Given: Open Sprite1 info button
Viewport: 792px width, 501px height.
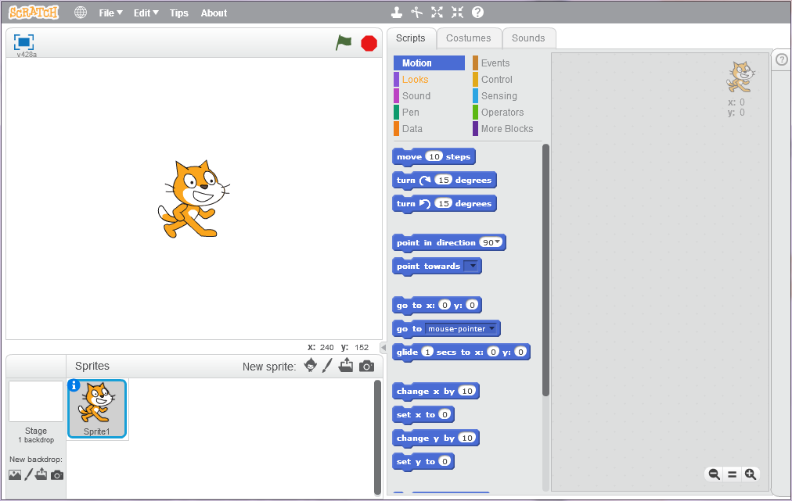Looking at the screenshot, I should pos(74,385).
